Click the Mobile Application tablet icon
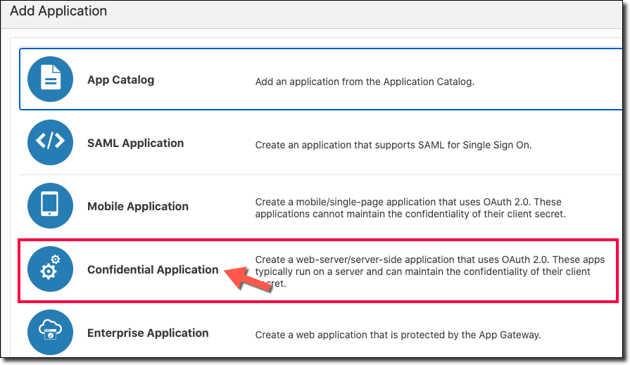This screenshot has width=630, height=365. (x=50, y=205)
